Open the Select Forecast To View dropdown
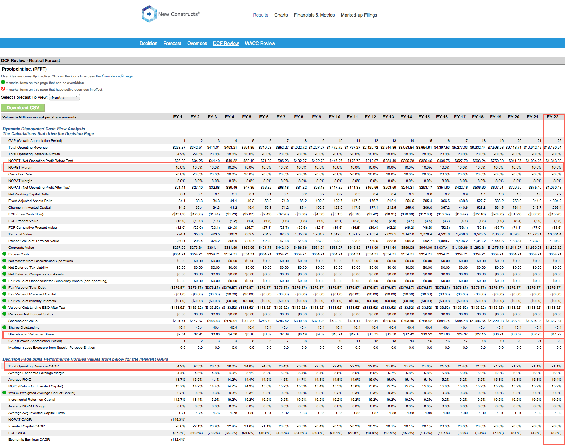Screen dimensions: 565x445 (x=64, y=97)
